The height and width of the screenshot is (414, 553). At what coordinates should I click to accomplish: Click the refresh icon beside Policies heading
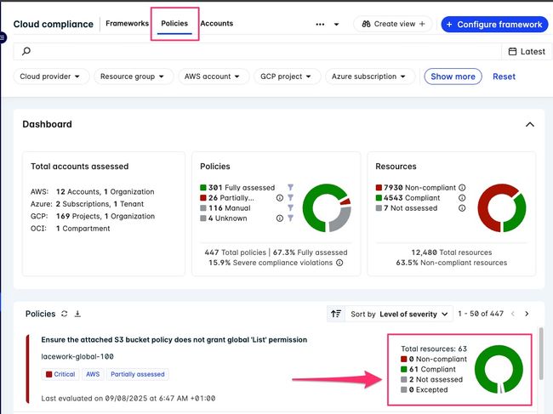point(64,314)
